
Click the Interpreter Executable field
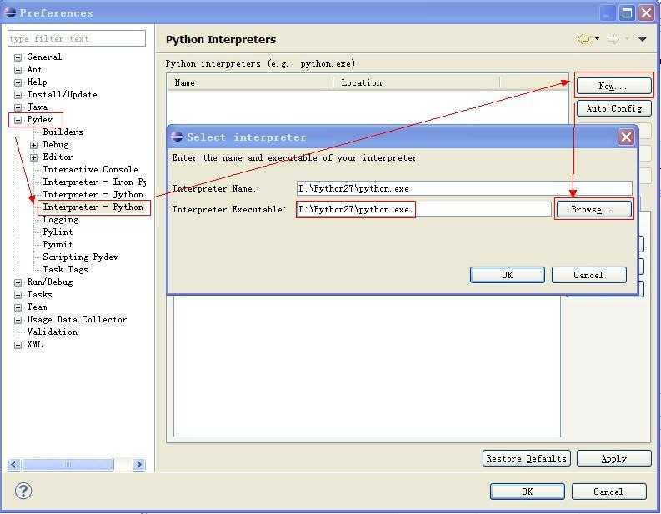423,209
